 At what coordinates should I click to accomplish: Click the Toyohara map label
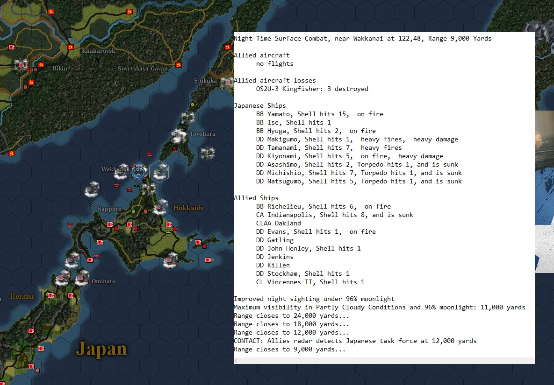tap(202, 134)
